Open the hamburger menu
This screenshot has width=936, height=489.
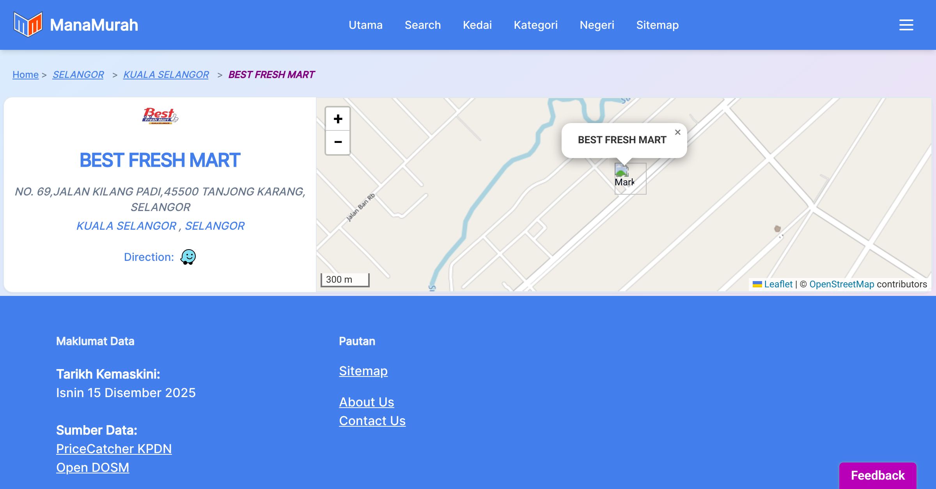[906, 25]
